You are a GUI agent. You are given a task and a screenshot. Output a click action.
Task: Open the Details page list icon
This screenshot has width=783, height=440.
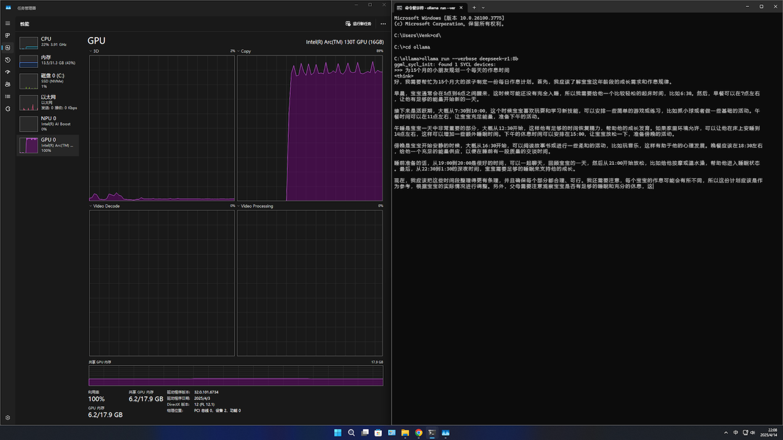coord(7,97)
